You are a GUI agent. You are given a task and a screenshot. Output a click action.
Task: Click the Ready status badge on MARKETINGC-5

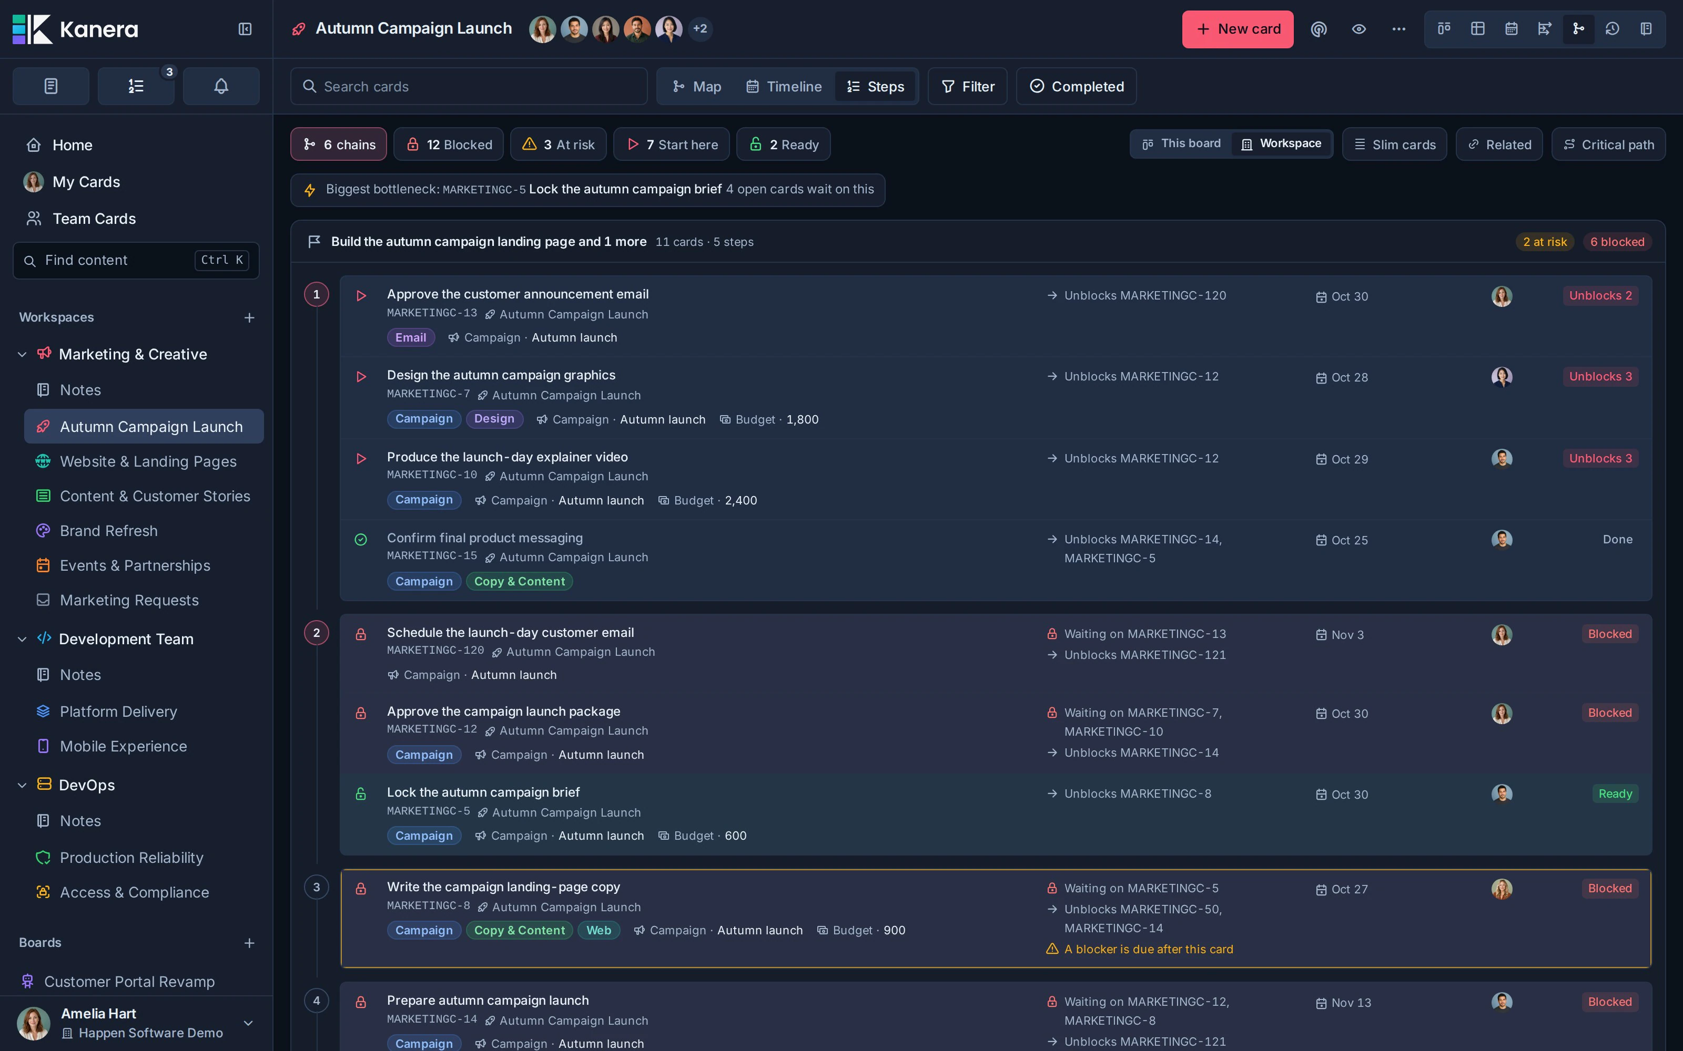(1615, 794)
